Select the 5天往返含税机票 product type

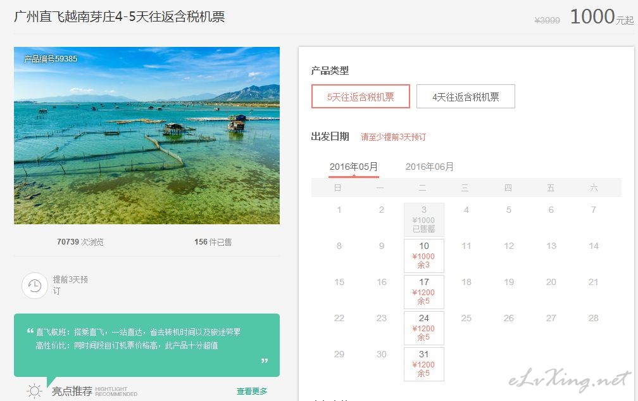coord(361,96)
